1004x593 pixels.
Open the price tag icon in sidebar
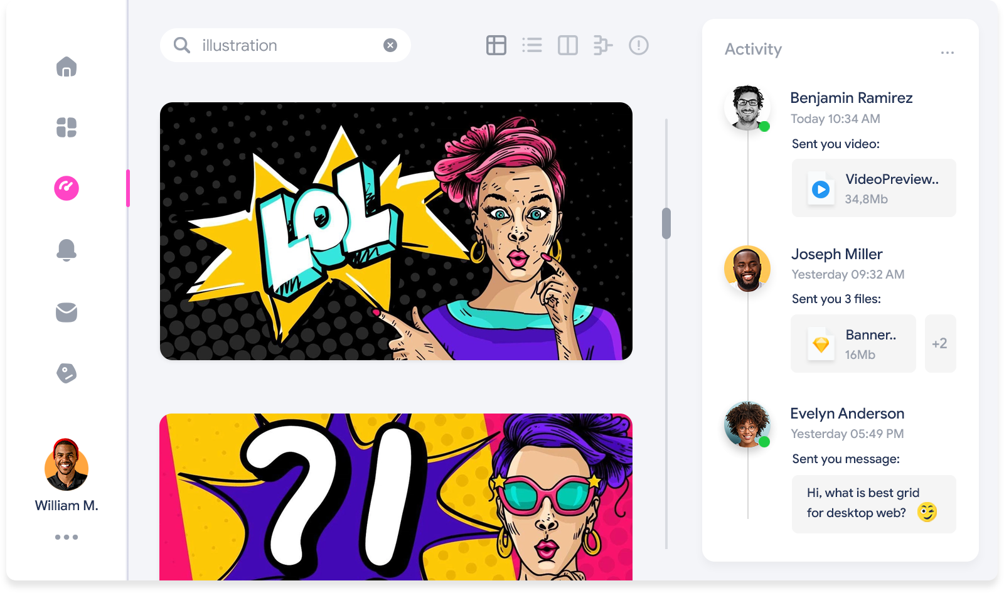(x=67, y=373)
